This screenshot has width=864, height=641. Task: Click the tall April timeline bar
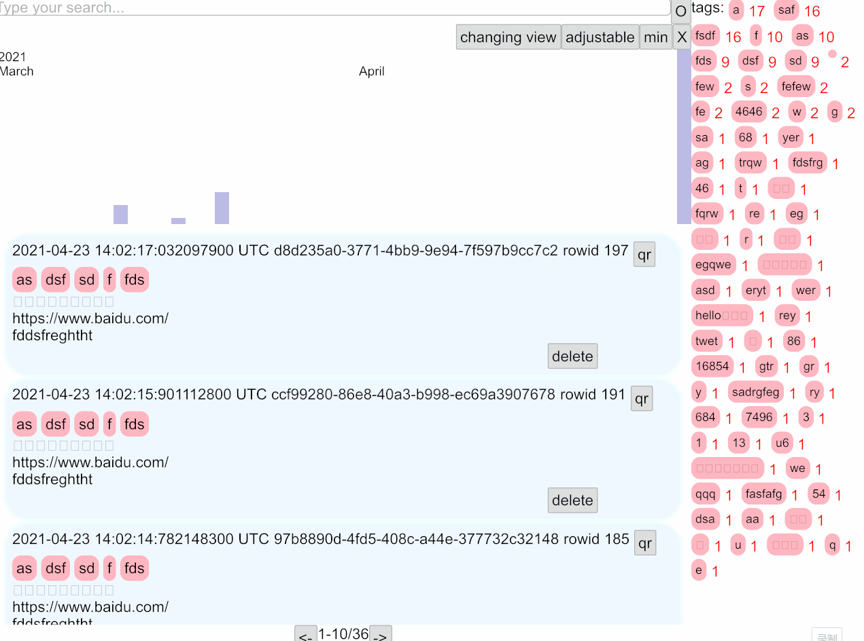coord(683,136)
